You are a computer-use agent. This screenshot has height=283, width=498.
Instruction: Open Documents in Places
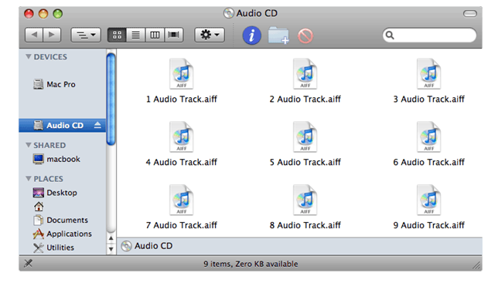[60, 220]
